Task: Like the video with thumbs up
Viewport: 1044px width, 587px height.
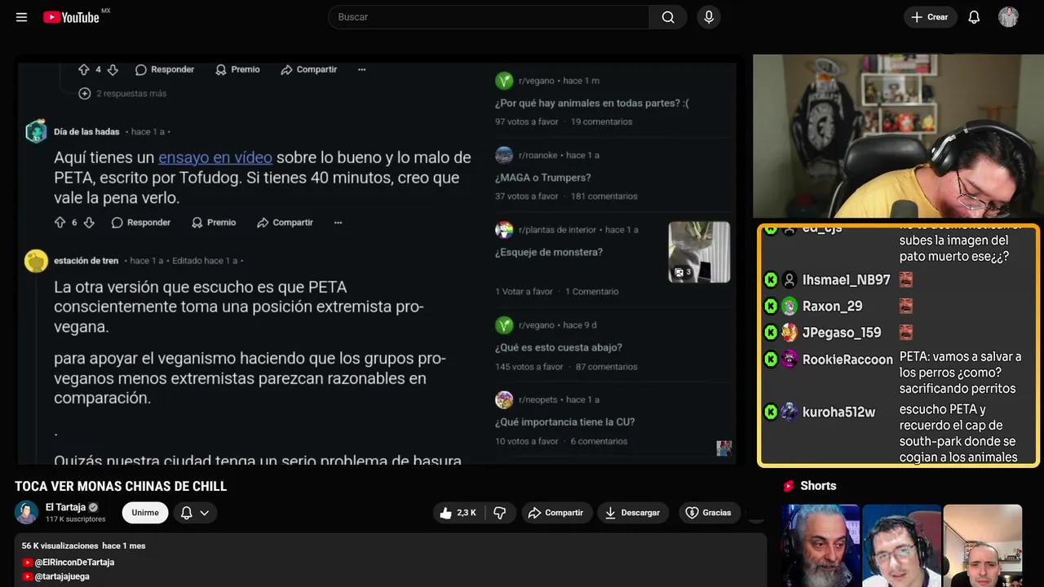Action: [x=458, y=513]
